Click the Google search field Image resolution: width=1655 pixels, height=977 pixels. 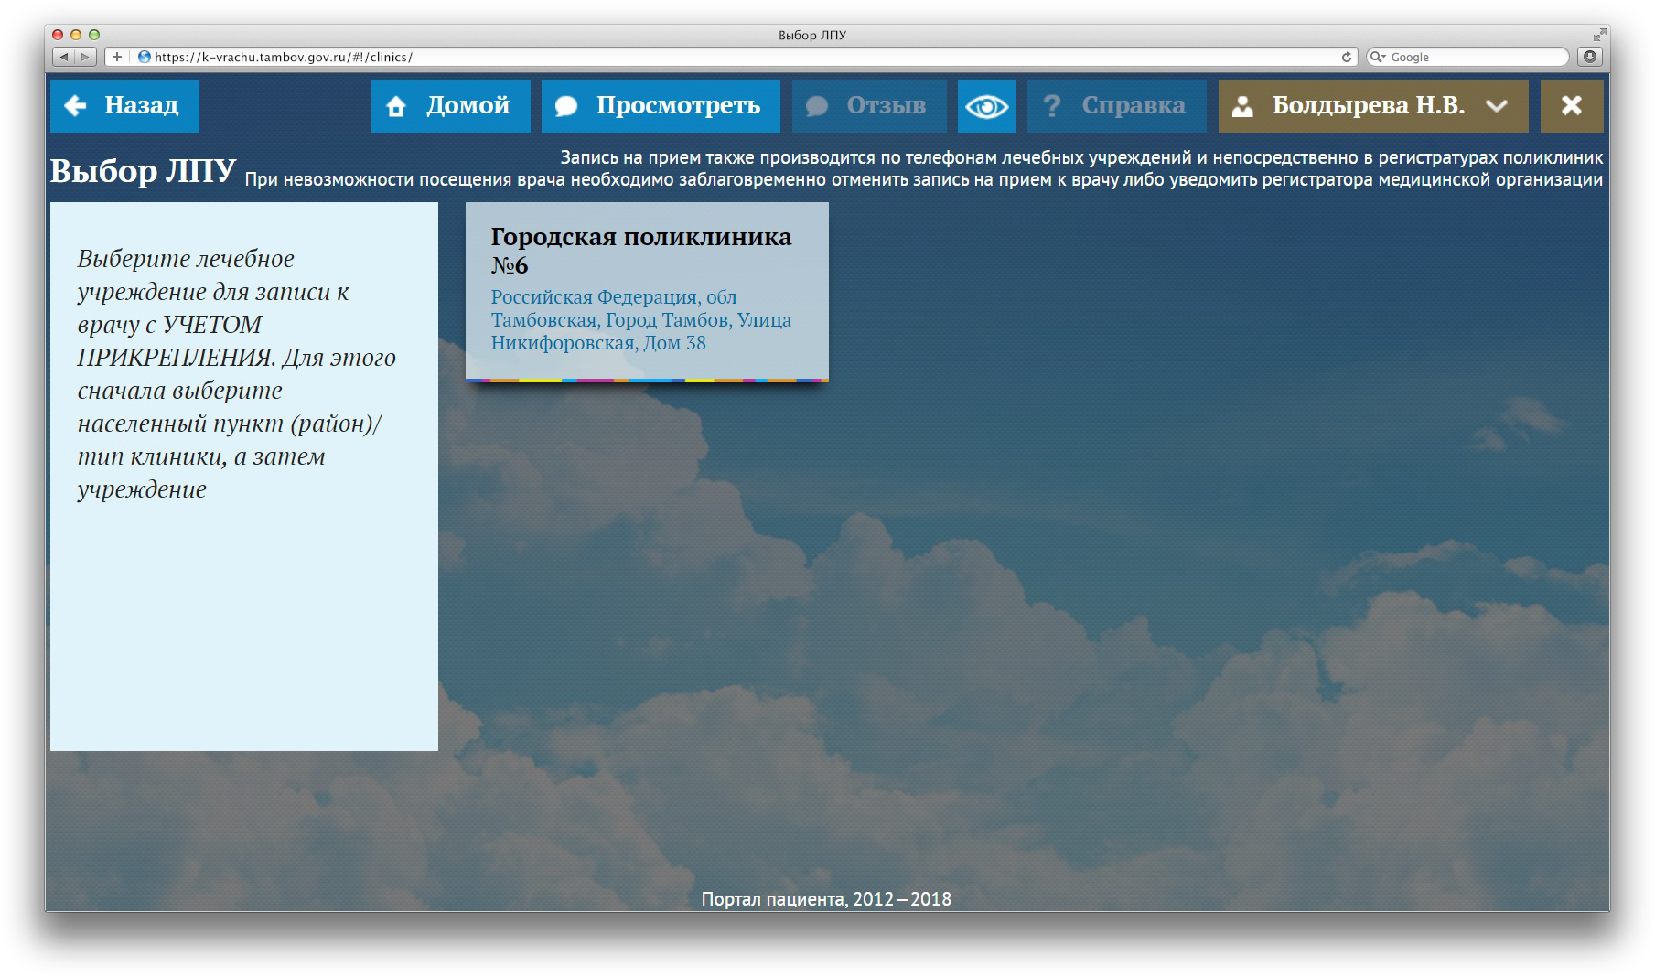point(1467,57)
